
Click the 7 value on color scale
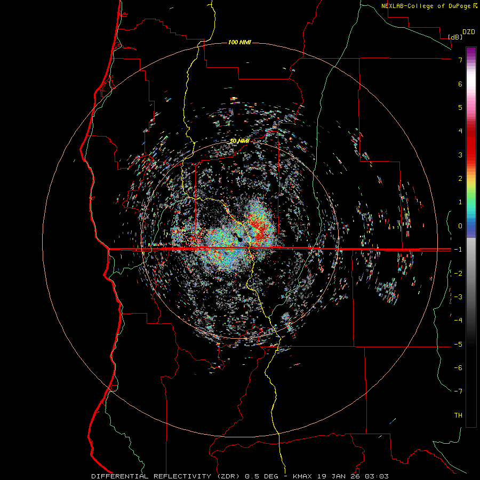pyautogui.click(x=460, y=60)
